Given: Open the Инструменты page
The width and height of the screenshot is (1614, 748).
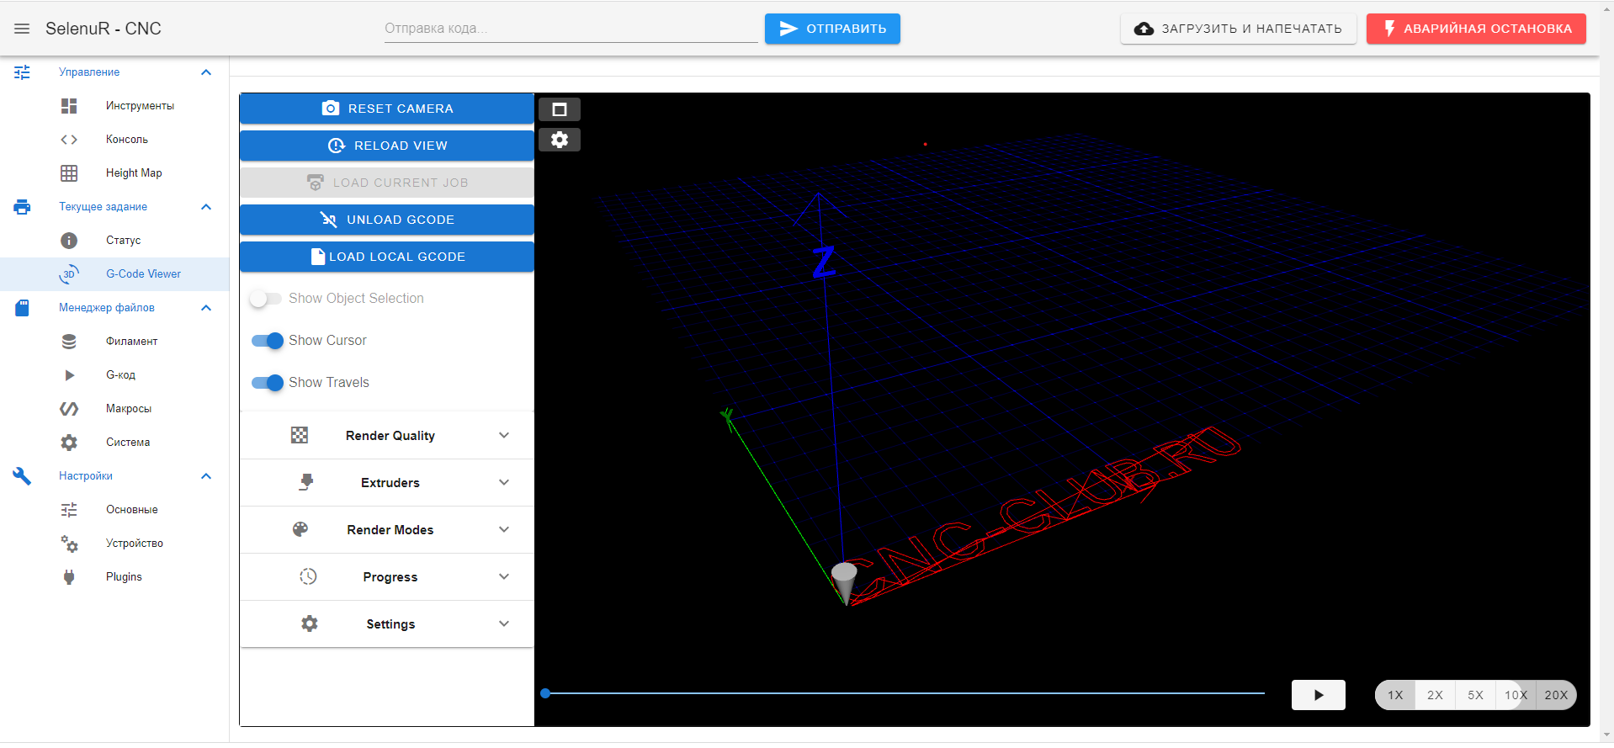Looking at the screenshot, I should coord(114,106).
